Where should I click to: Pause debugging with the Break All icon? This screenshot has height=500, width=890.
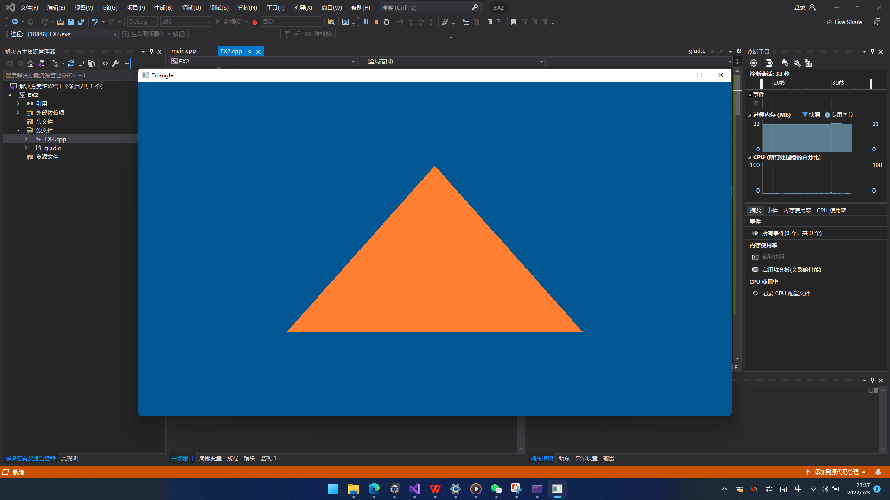[x=366, y=22]
